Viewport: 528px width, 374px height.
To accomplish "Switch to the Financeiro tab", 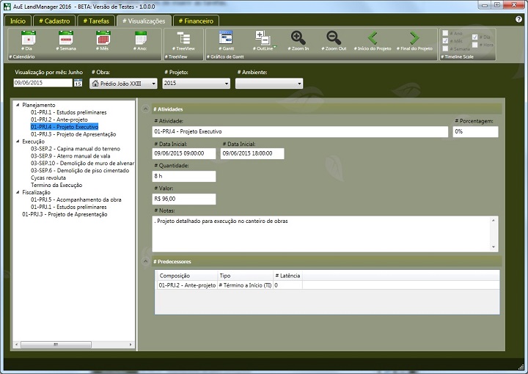I will 203,21.
